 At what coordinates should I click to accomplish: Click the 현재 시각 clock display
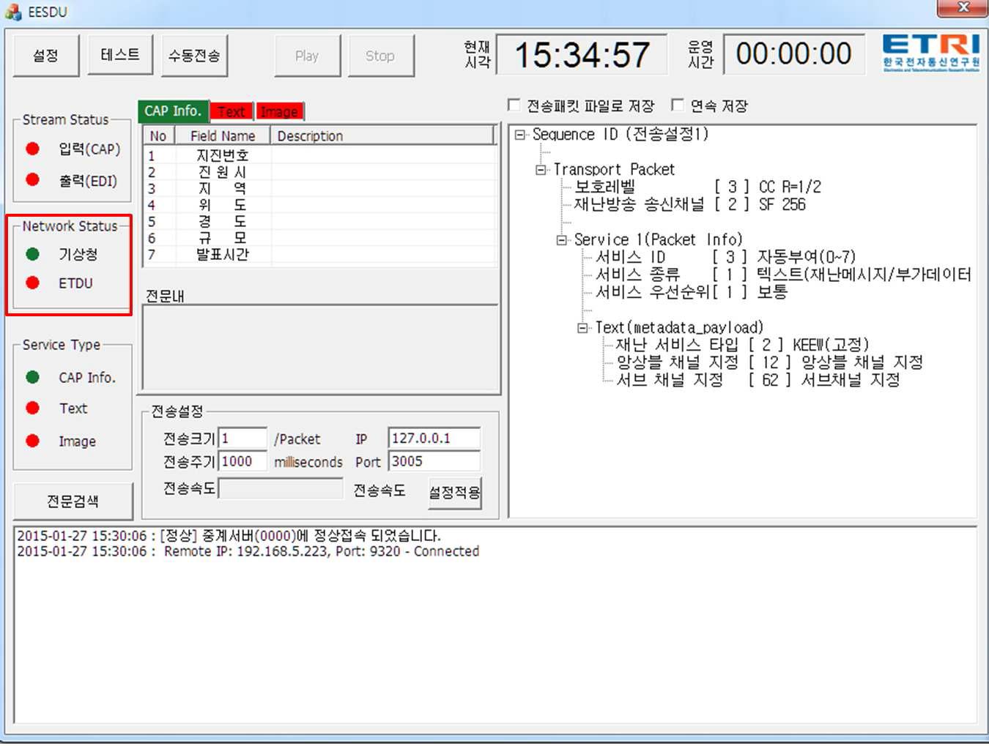[582, 55]
